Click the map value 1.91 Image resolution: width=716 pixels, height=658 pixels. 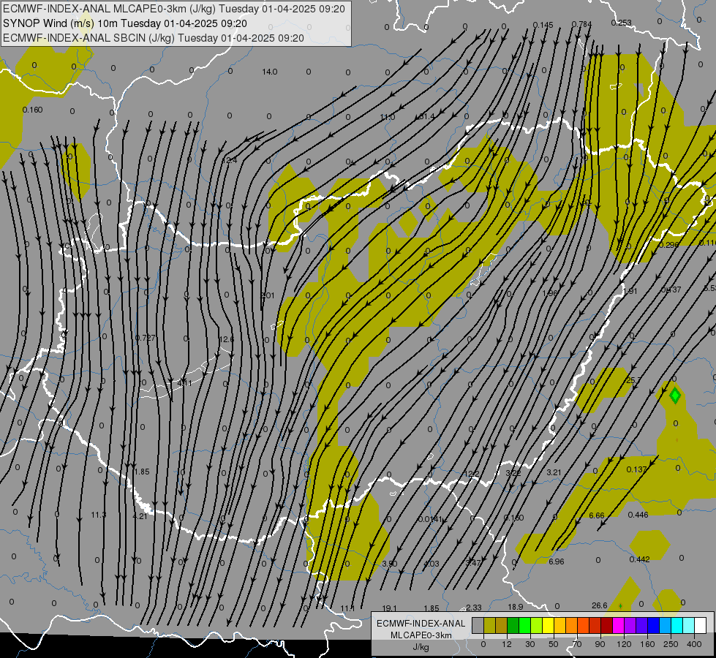coord(630,291)
